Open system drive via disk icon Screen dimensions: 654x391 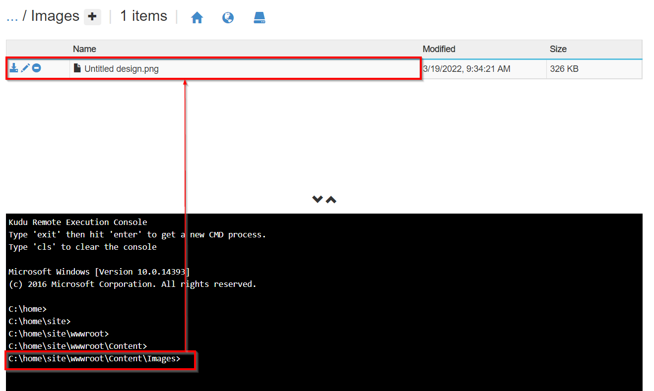tap(260, 18)
